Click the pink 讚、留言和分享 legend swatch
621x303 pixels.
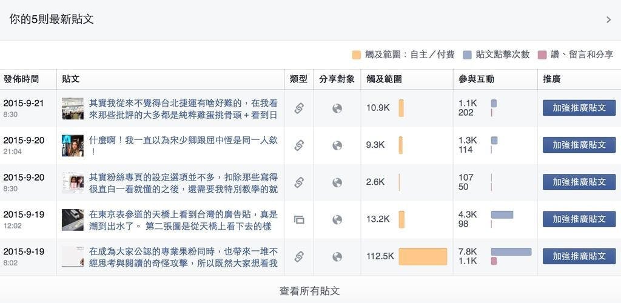[x=542, y=55]
